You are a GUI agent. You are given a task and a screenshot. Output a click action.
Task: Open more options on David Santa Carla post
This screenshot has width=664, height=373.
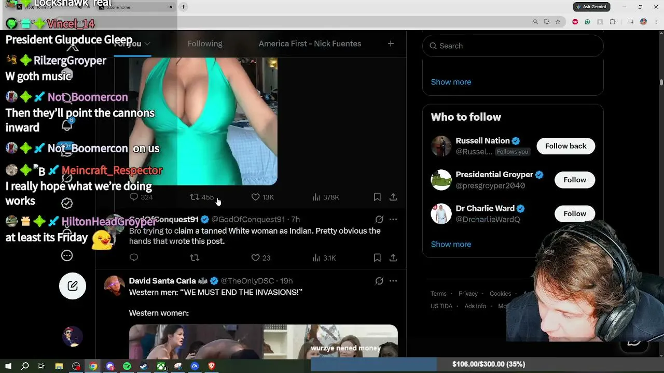point(393,281)
